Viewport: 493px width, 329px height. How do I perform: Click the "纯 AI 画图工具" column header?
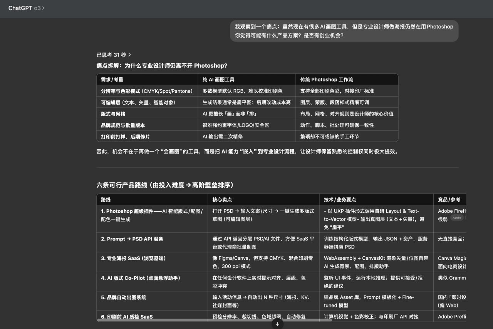click(218, 80)
